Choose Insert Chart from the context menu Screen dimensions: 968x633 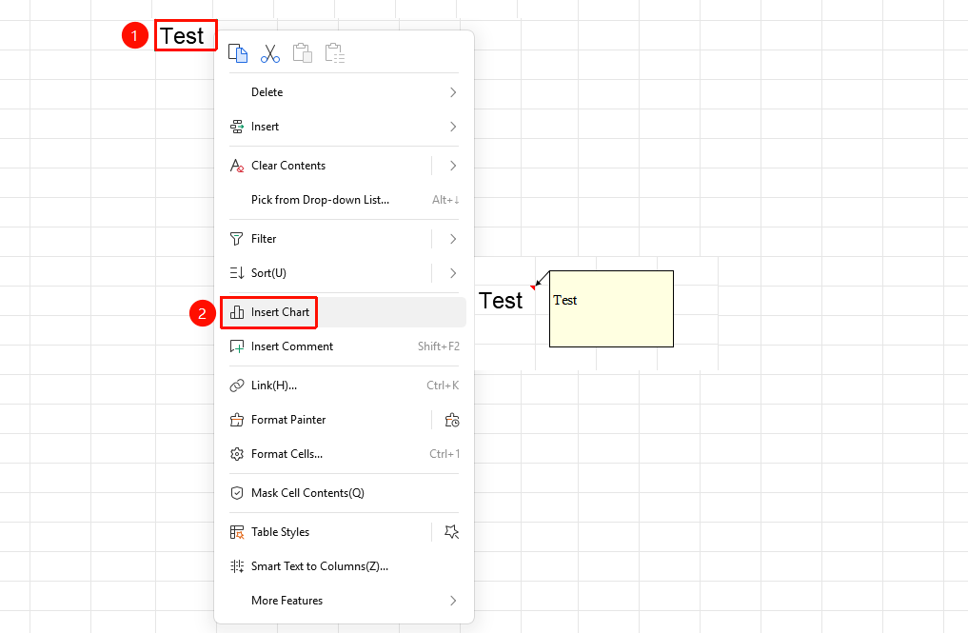point(344,312)
